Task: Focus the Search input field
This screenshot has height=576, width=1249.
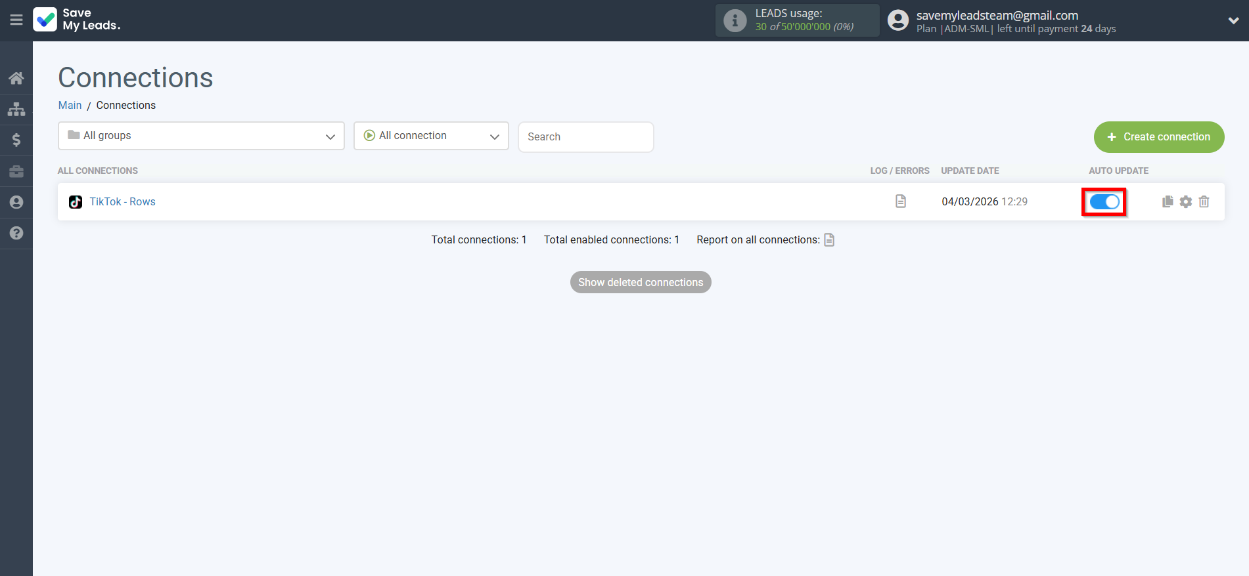Action: click(585, 137)
